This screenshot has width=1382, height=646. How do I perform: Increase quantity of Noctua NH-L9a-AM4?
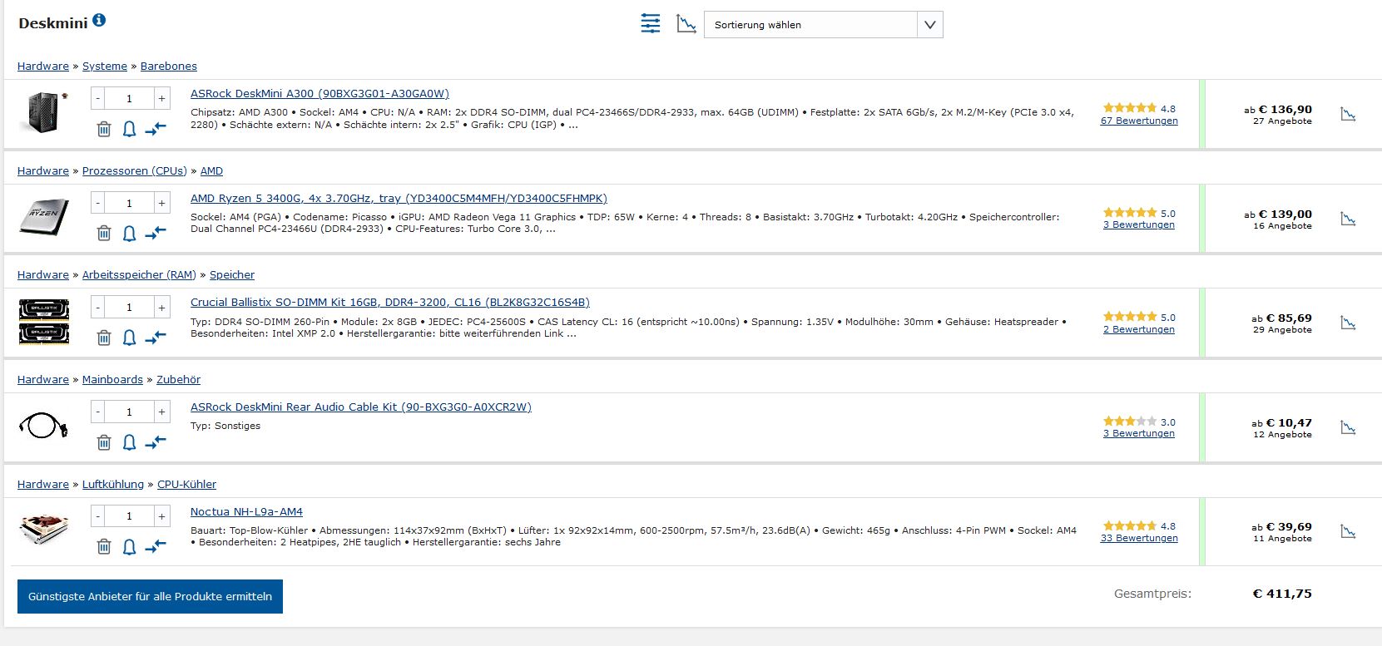[161, 516]
